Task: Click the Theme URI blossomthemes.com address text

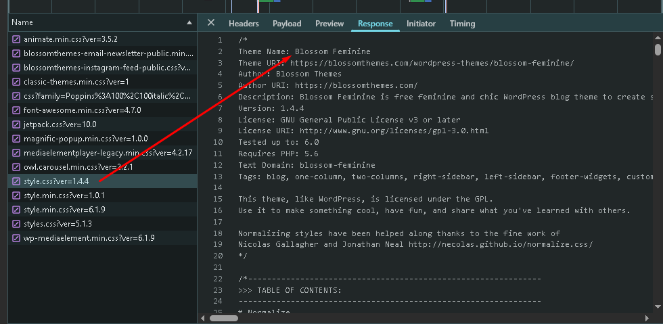Action: 432,63
